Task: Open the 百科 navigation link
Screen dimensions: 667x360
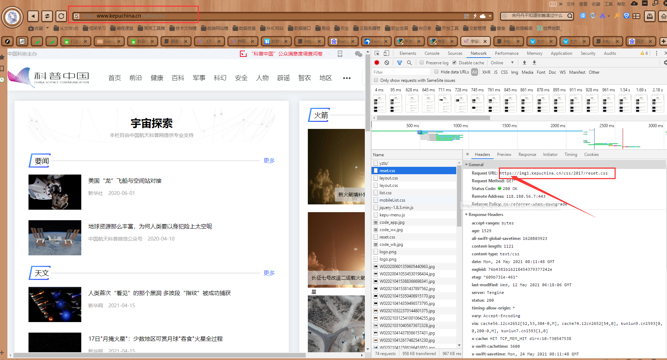Action: pos(178,78)
